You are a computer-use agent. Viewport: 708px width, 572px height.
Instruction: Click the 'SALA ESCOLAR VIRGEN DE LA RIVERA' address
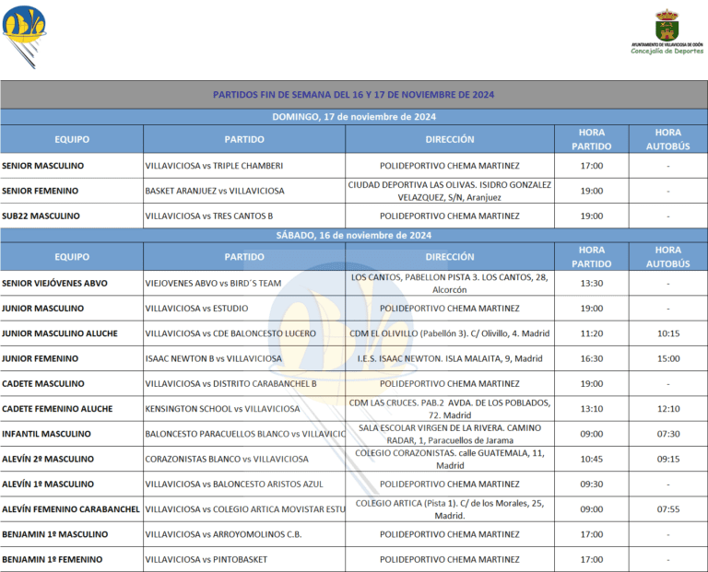(450, 434)
